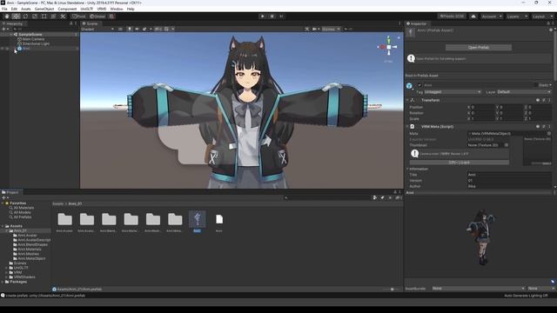The width and height of the screenshot is (557, 313).
Task: Select the Rect transform tool
Action: click(x=44, y=17)
